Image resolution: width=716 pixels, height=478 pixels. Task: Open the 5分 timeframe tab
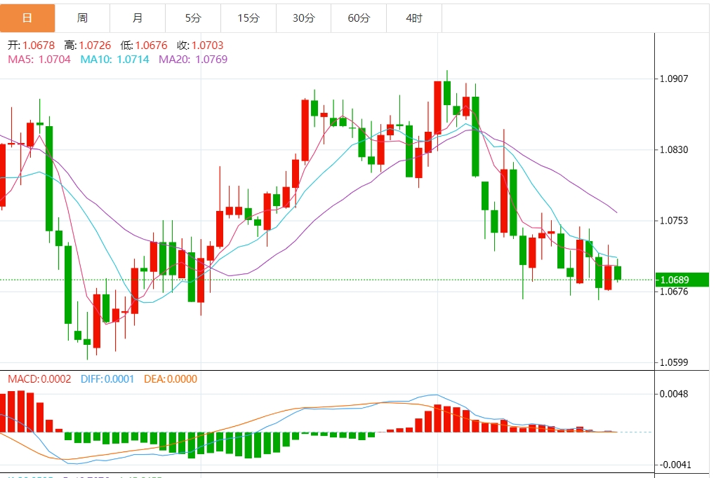tap(193, 18)
